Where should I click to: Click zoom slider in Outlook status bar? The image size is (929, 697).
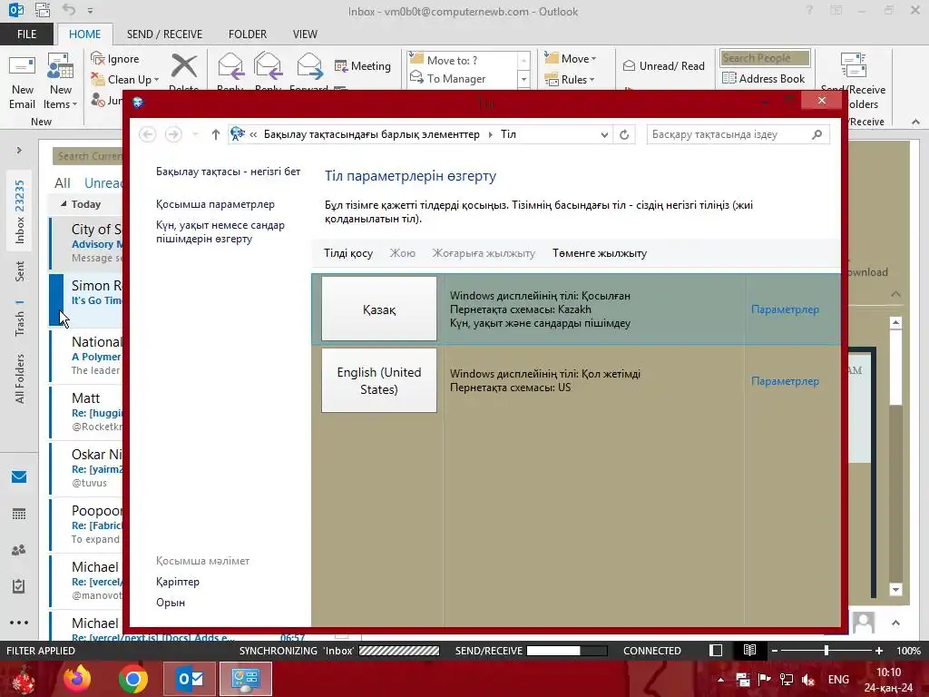click(x=826, y=651)
